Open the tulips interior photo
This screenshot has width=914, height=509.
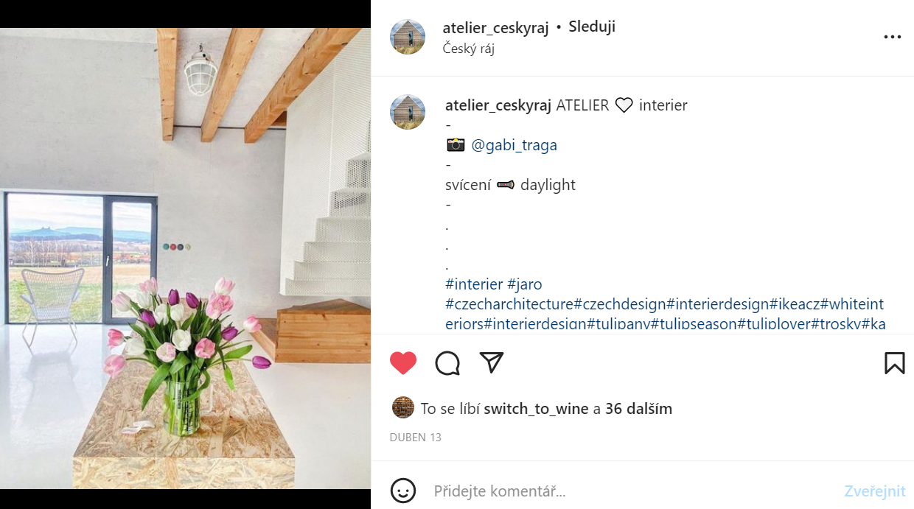(x=185, y=259)
